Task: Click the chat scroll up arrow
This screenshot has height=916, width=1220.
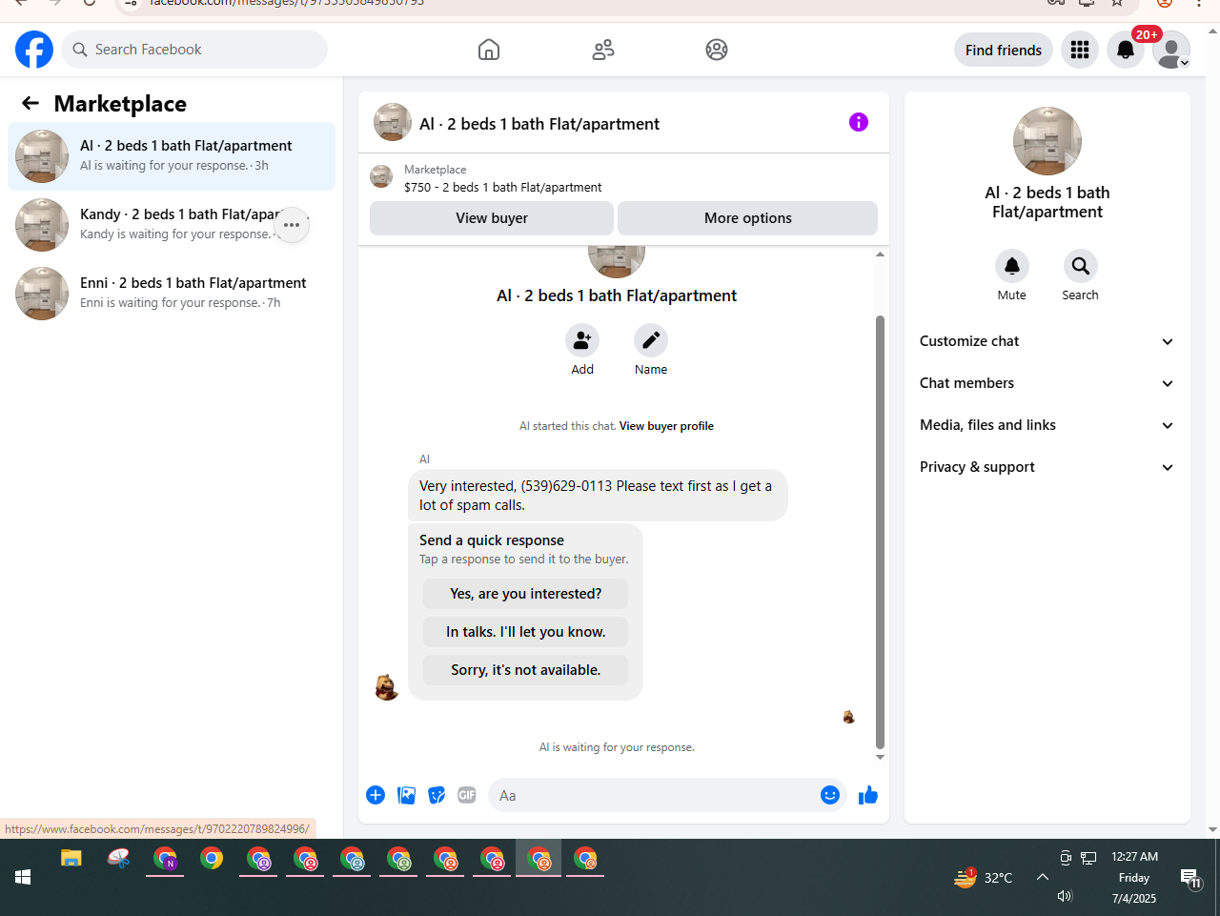Action: tap(880, 254)
